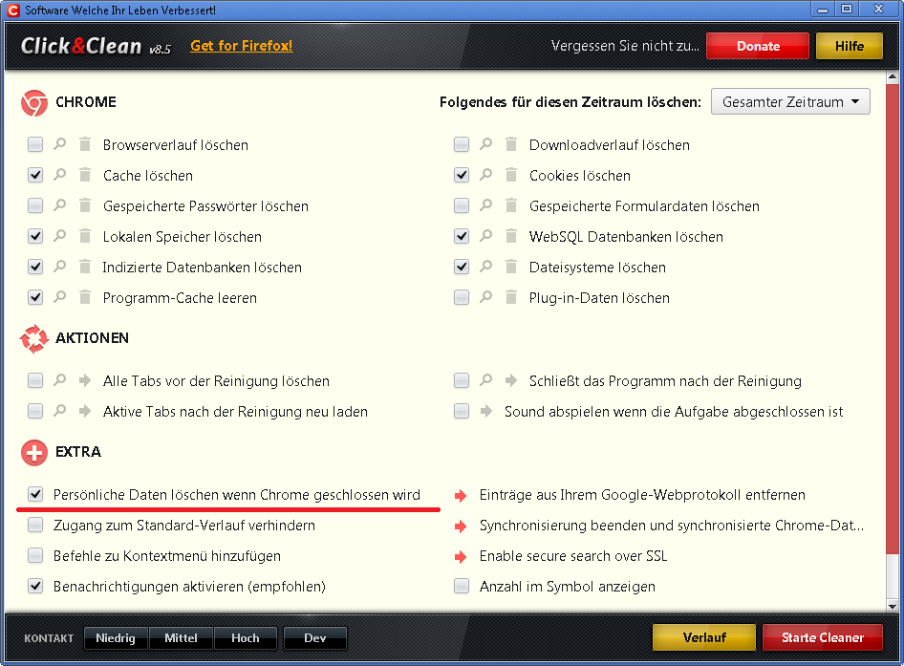Screen dimensions: 904x666
Task: Click the Aktionen recycle icon
Action: [x=34, y=338]
